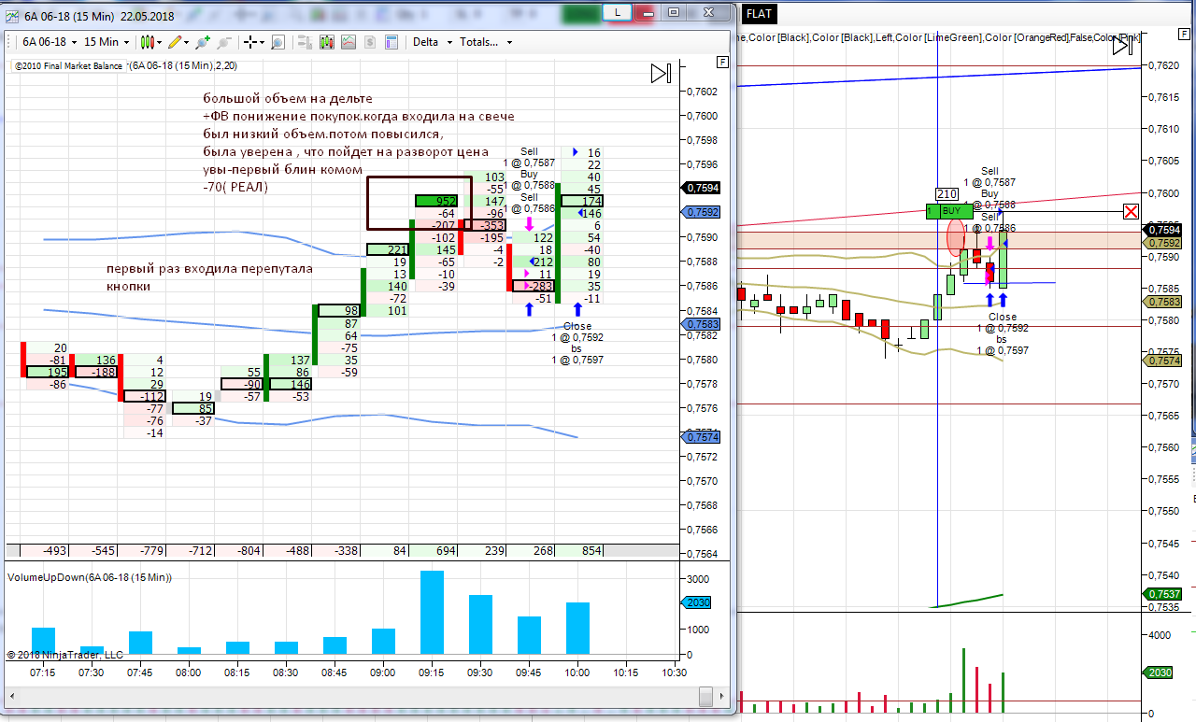The height and width of the screenshot is (722, 1196).
Task: Click the grayed zoom out magnifier icon
Action: click(224, 42)
